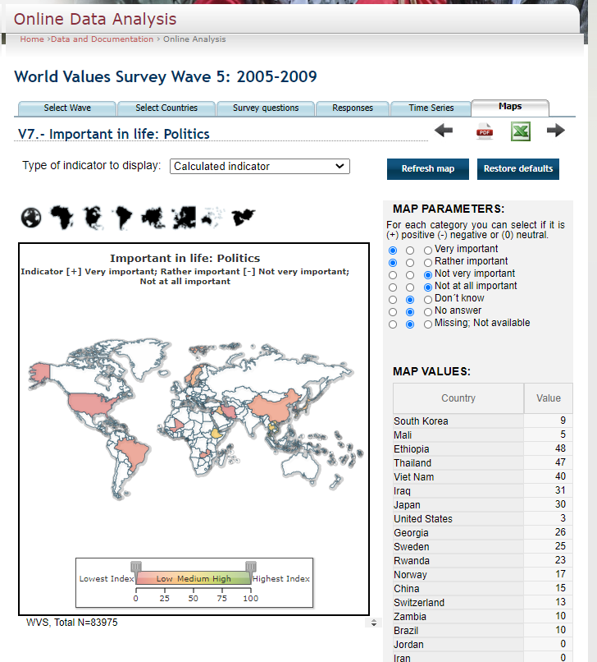Image resolution: width=597 pixels, height=662 pixels.
Task: Zoom map to Europe region icon
Action: pos(185,218)
